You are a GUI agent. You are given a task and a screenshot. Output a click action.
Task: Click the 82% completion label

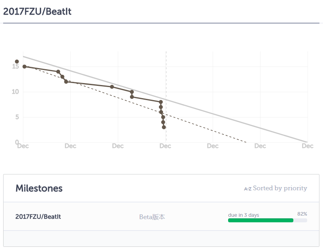click(x=302, y=214)
